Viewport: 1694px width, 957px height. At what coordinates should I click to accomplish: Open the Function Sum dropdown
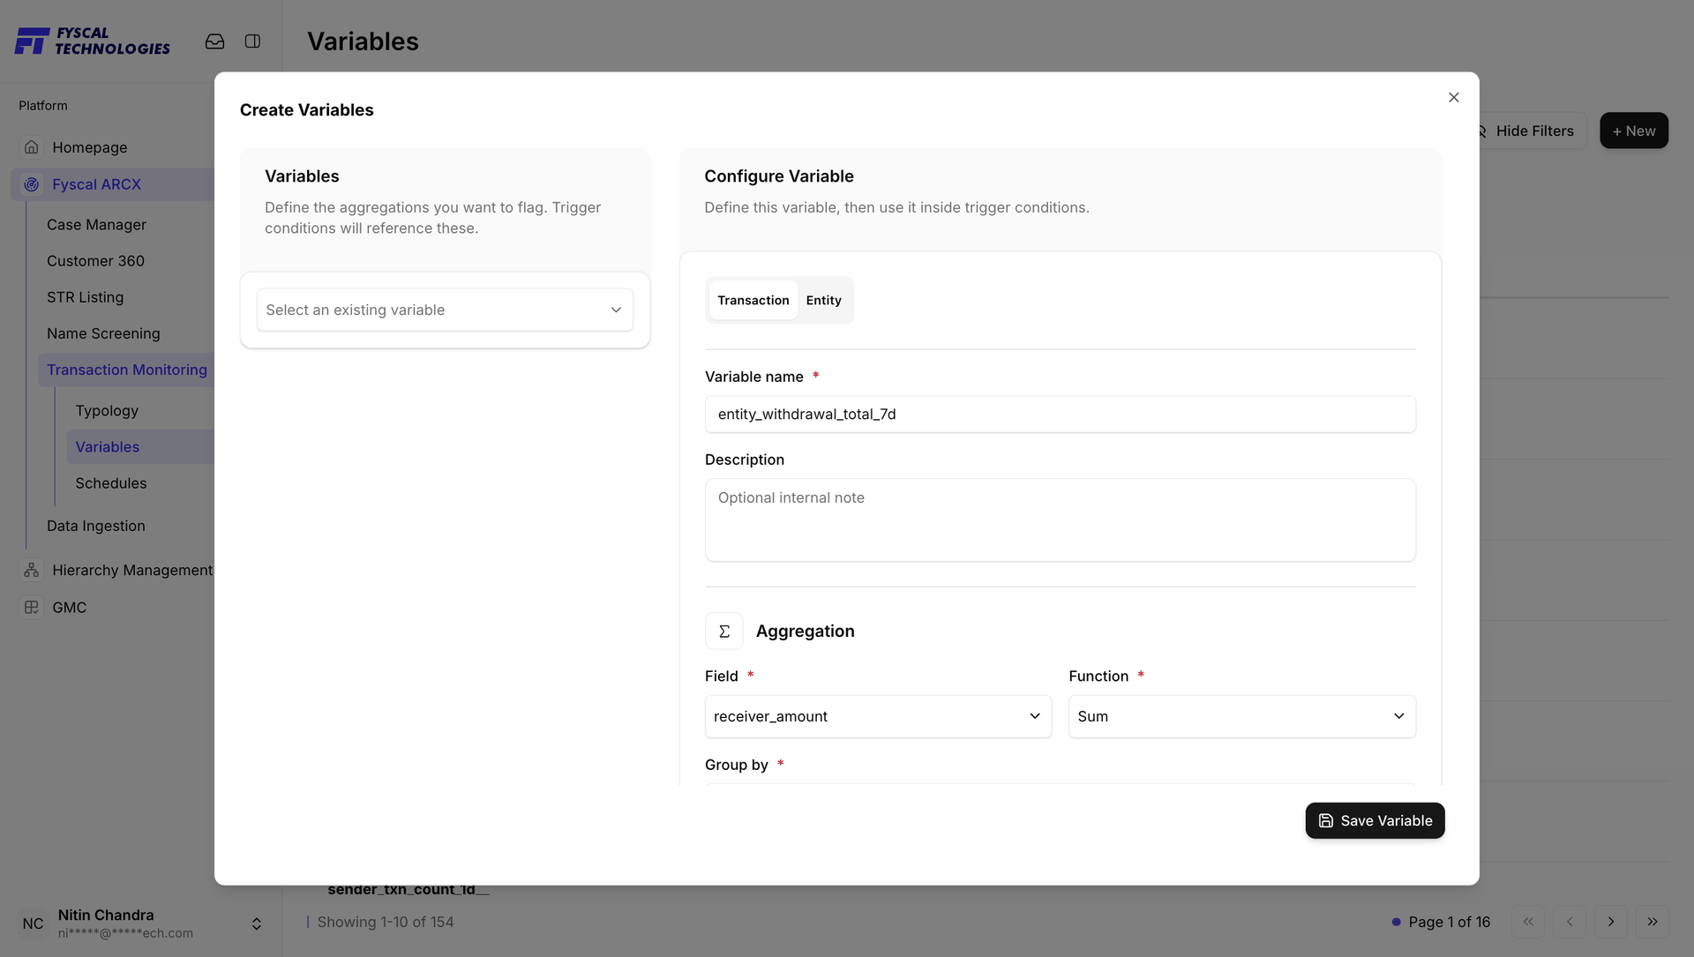point(1242,717)
